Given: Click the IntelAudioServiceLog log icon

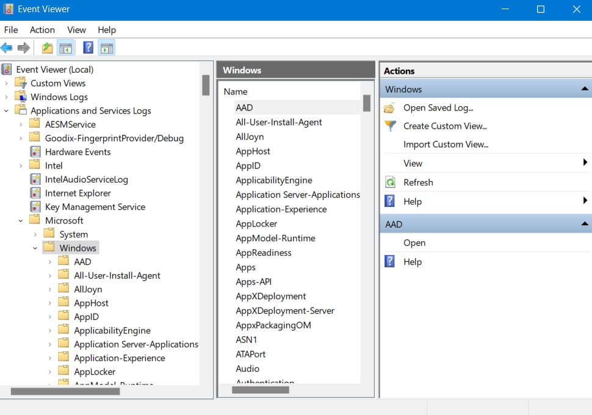Looking at the screenshot, I should (x=35, y=179).
